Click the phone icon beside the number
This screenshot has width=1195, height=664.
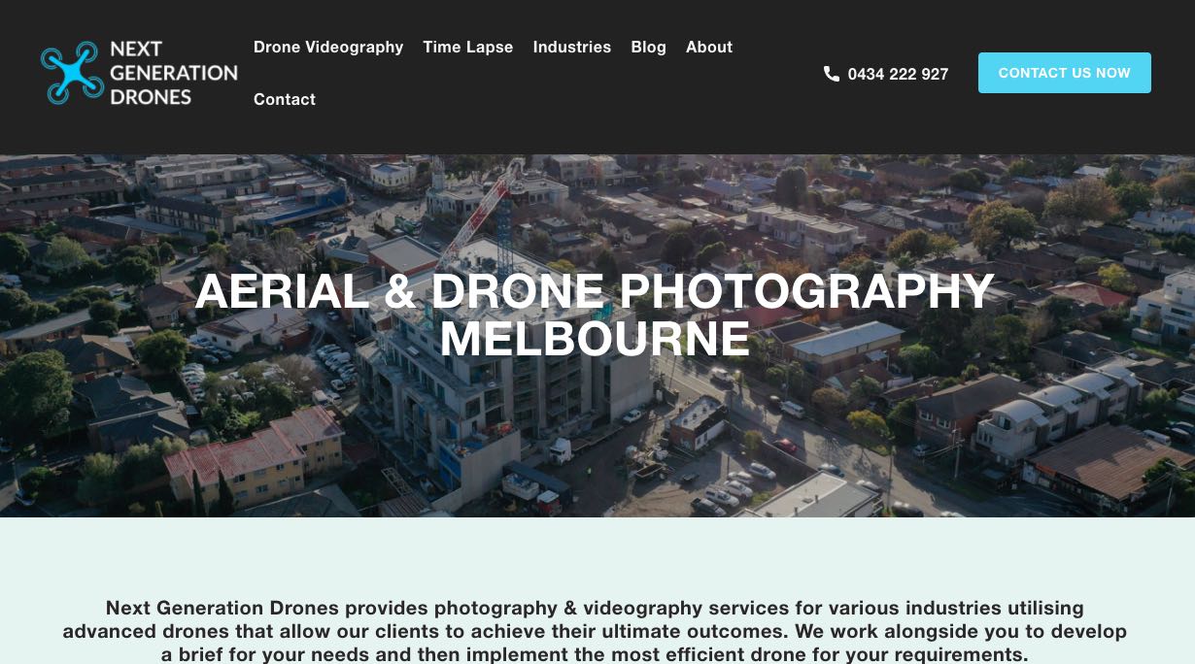click(x=832, y=74)
